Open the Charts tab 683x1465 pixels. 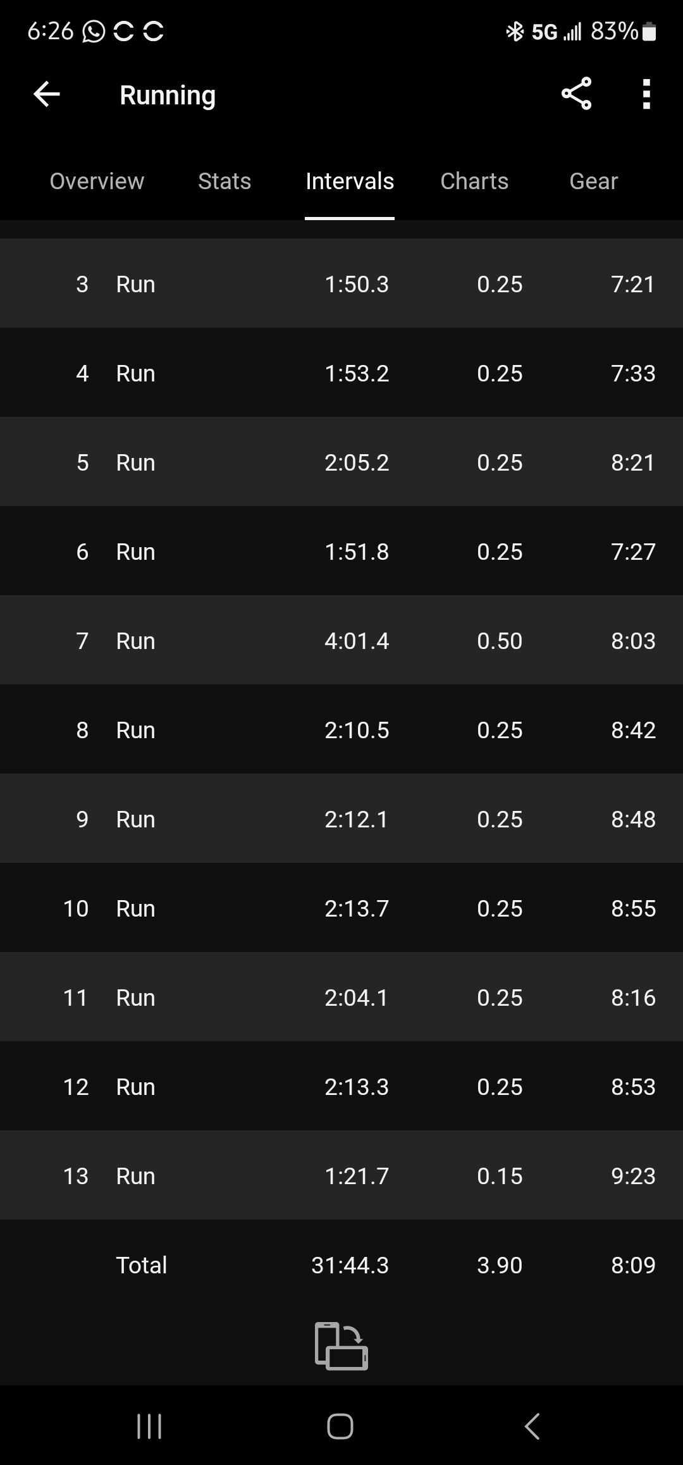pyautogui.click(x=474, y=182)
